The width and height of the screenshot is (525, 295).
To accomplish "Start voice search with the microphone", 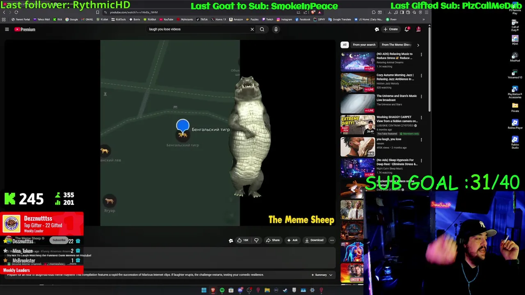I will click(276, 29).
